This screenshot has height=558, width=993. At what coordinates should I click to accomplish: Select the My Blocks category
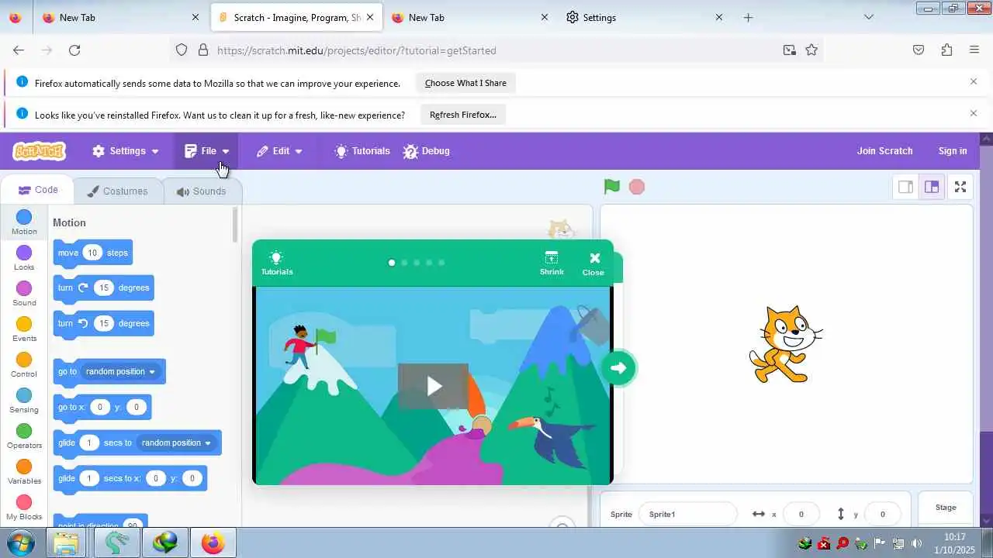coord(24,508)
